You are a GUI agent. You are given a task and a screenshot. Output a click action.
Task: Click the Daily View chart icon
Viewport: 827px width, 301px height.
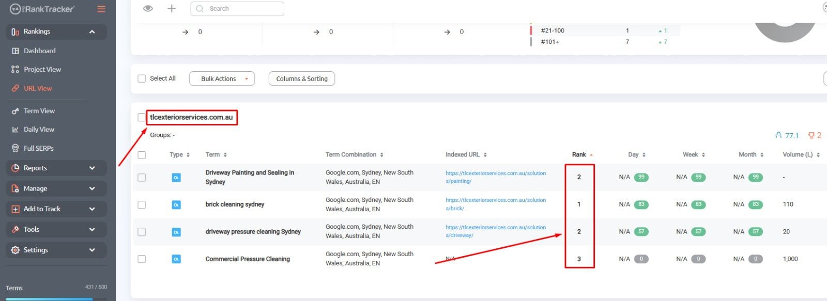[16, 130]
